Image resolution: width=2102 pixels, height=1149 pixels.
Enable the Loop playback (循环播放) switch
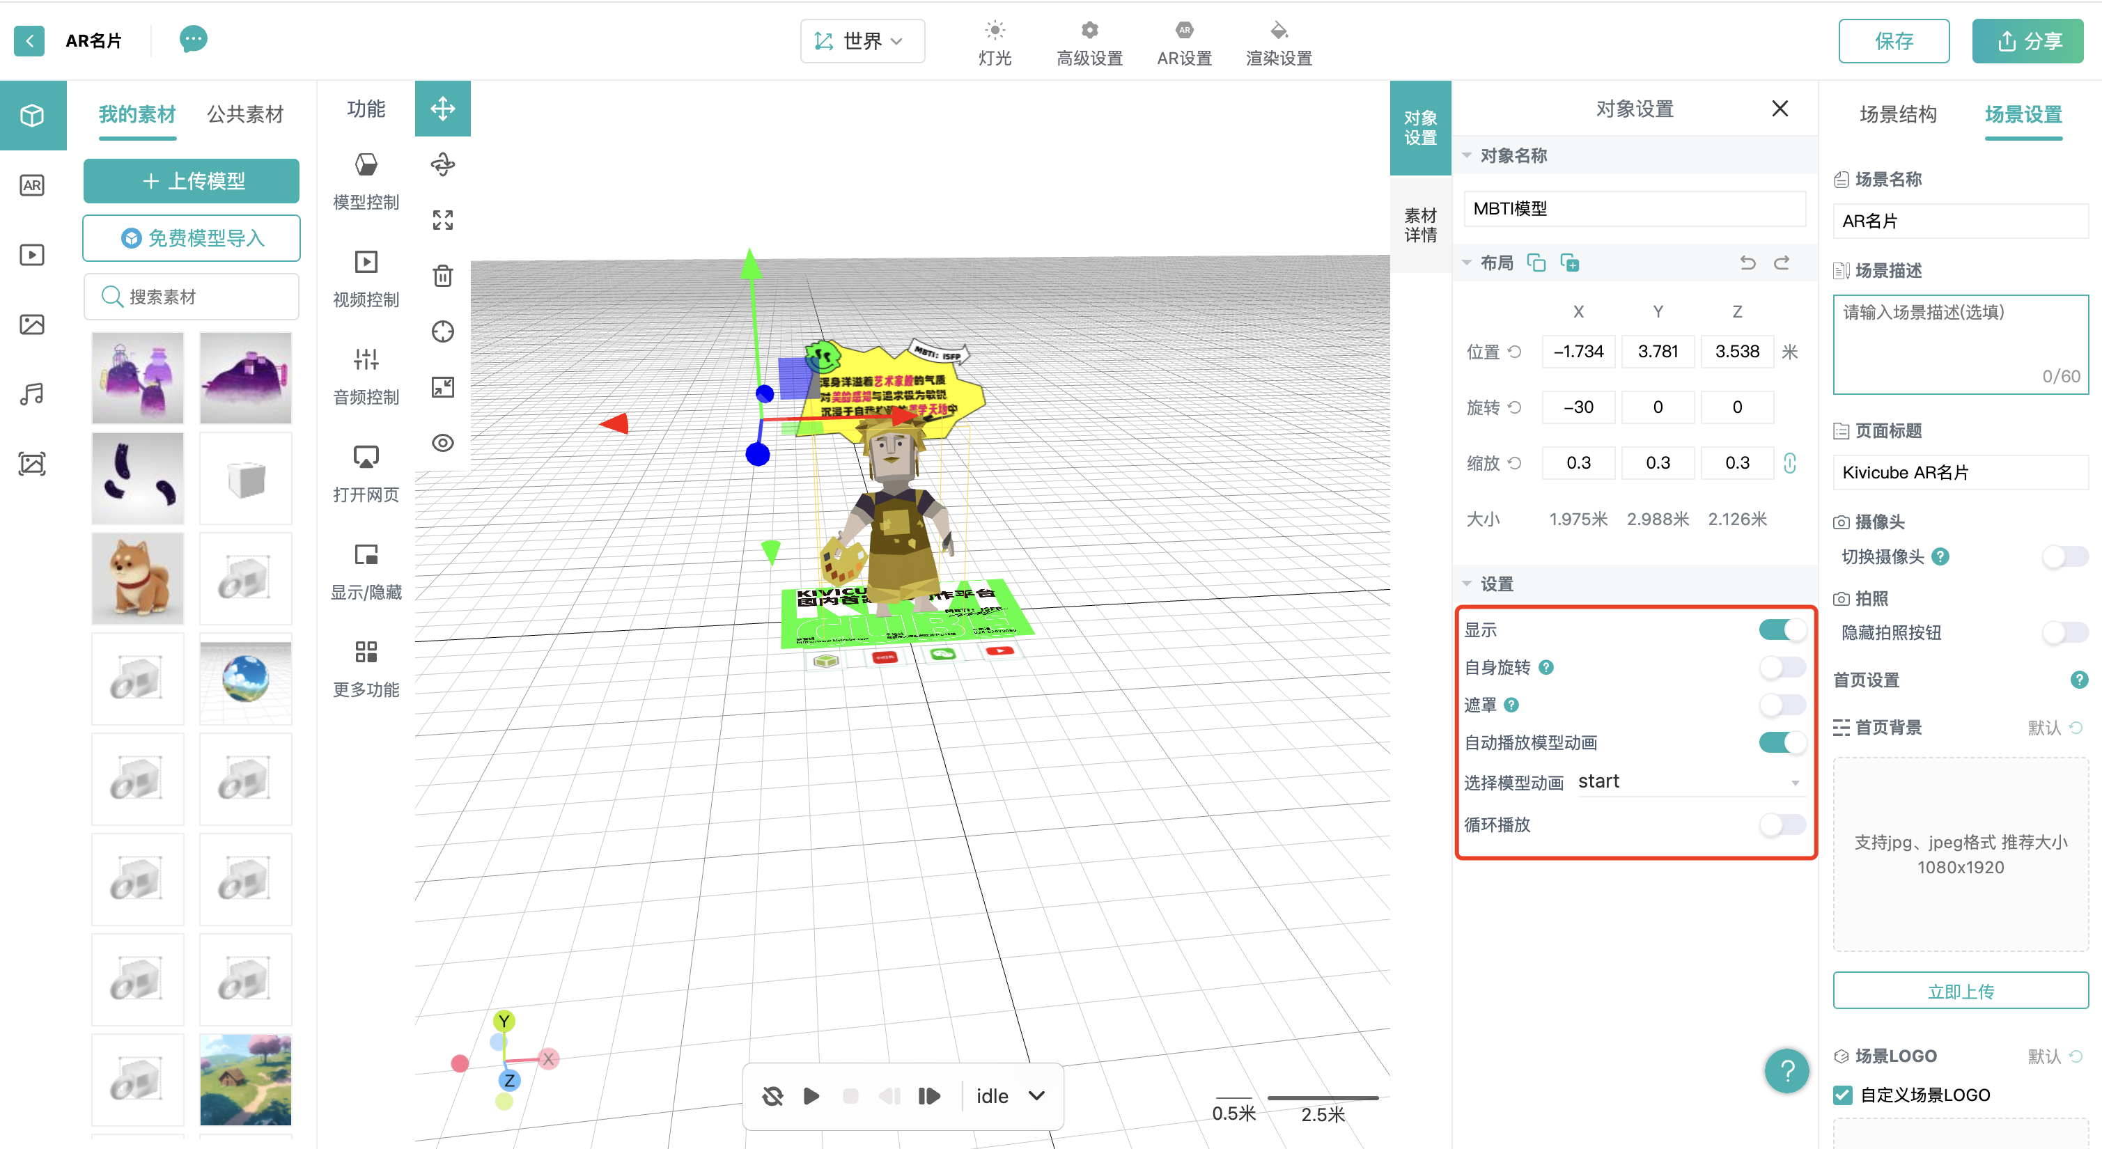1782,824
